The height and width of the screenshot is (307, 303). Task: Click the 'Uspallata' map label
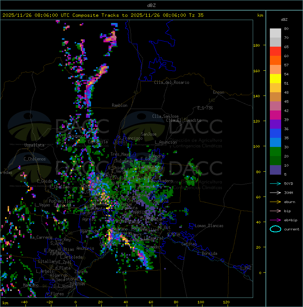(x=34, y=145)
